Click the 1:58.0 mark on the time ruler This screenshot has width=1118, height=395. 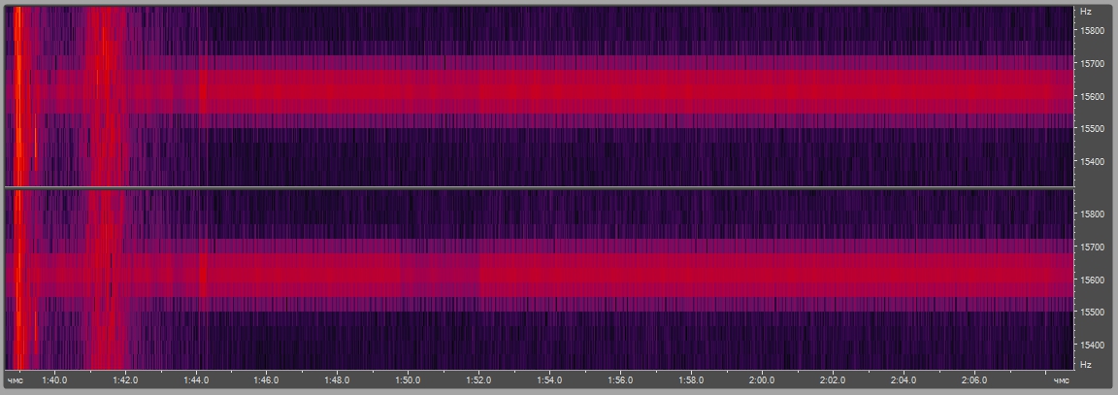(691, 380)
